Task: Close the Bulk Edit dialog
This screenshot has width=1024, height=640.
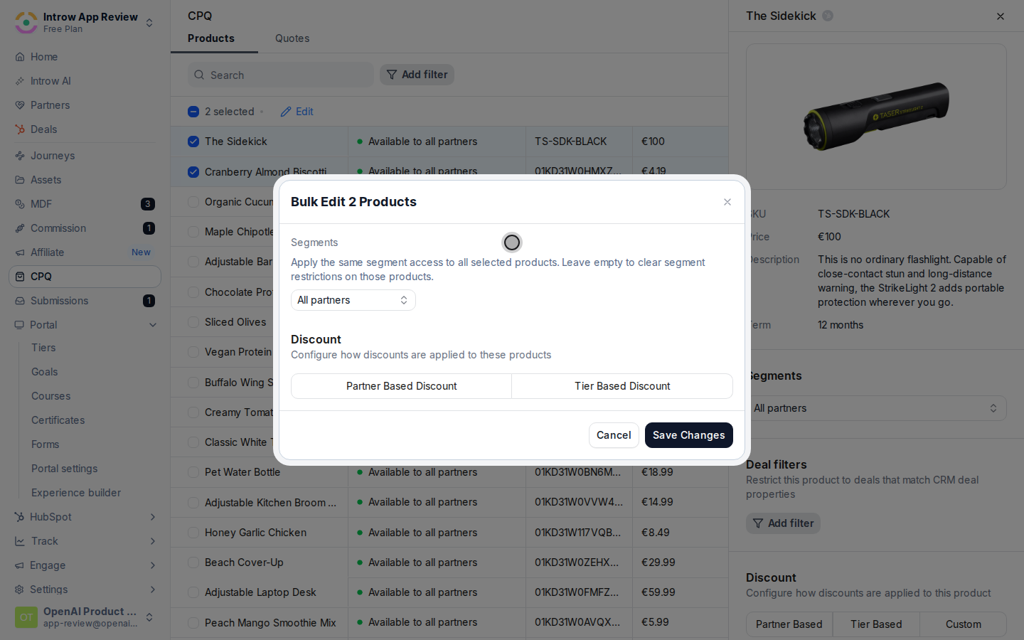Action: coord(727,202)
